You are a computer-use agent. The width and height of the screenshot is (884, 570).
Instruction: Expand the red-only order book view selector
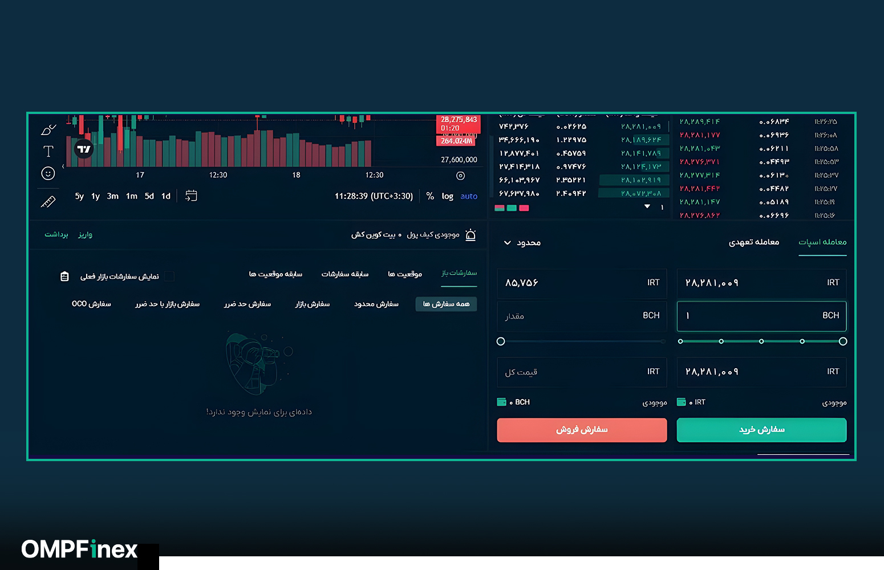(x=524, y=208)
